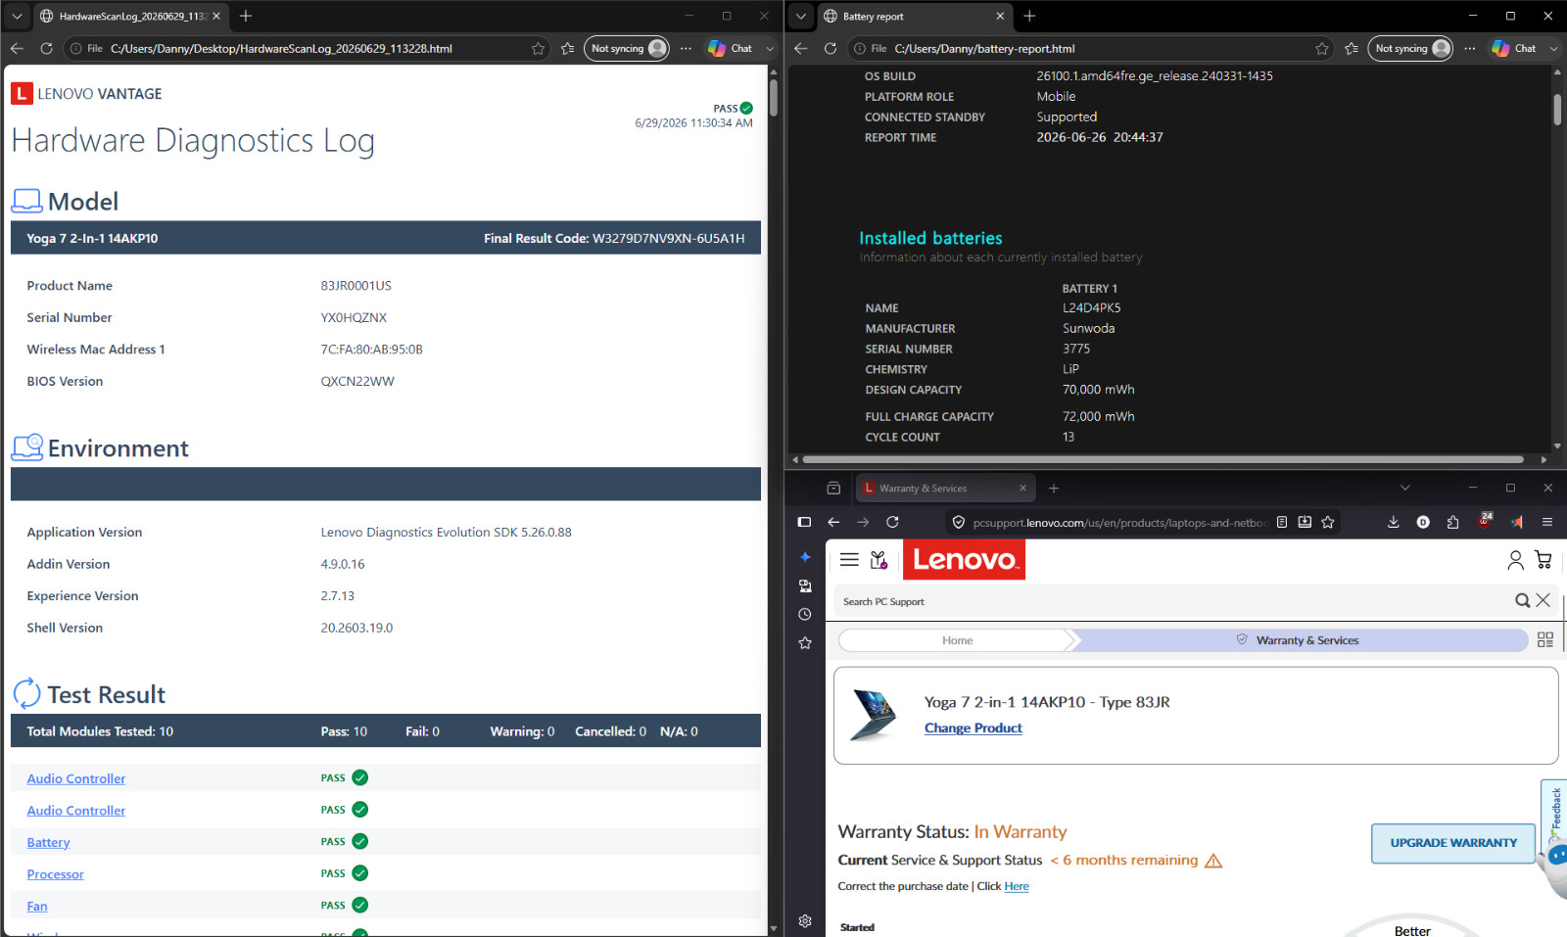Image resolution: width=1567 pixels, height=937 pixels.
Task: Toggle the Firefox sidebar button
Action: (x=804, y=522)
